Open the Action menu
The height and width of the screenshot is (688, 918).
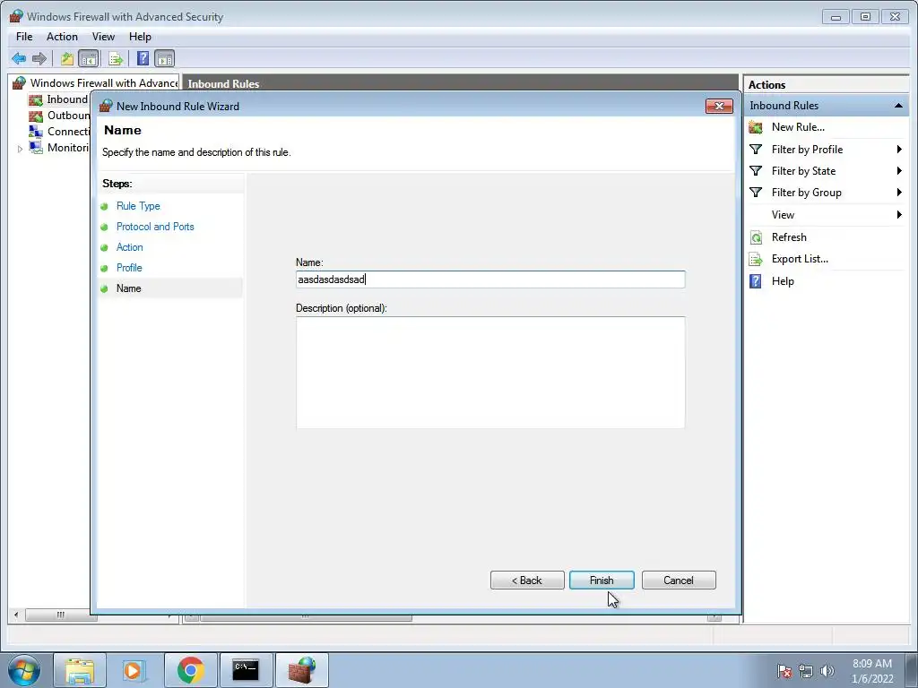(x=62, y=36)
